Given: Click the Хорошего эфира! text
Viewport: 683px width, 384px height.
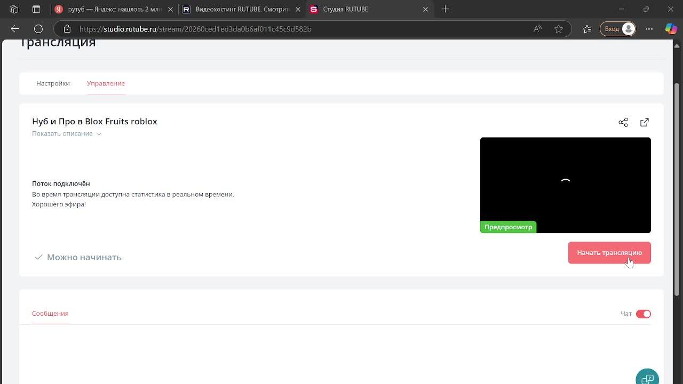Looking at the screenshot, I should [x=59, y=204].
